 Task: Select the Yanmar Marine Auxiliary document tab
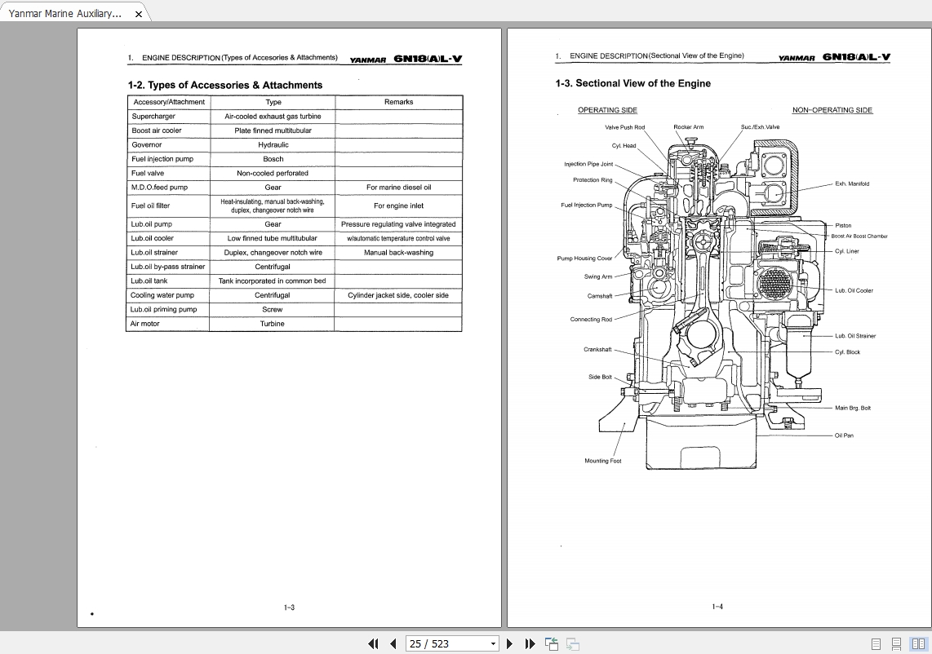(65, 14)
